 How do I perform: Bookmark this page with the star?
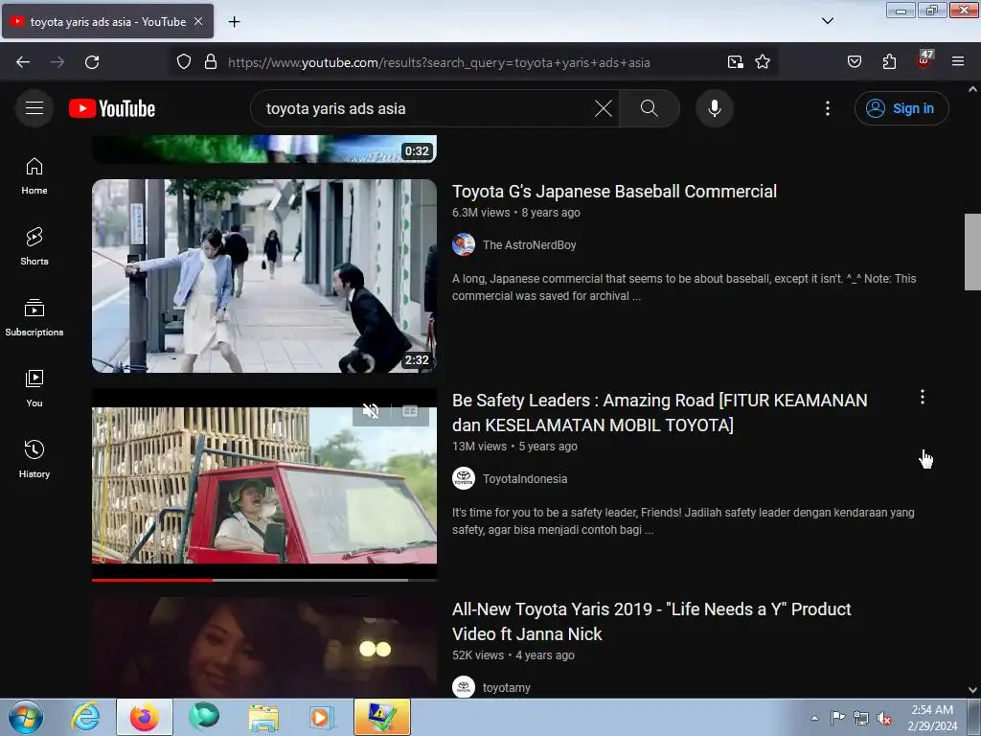[x=762, y=62]
